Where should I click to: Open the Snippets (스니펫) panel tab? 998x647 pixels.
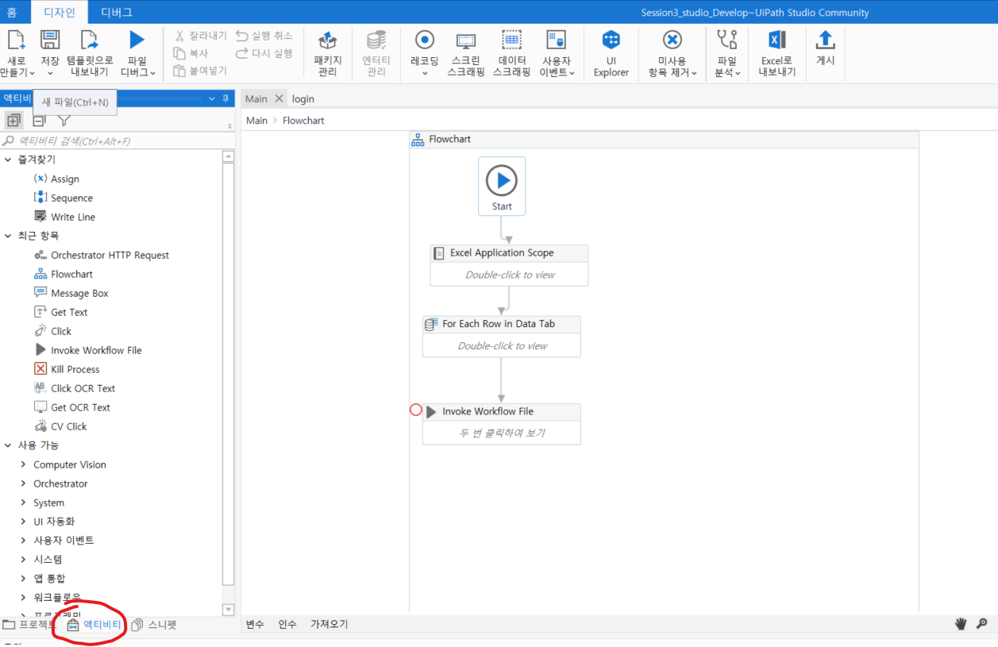click(155, 625)
